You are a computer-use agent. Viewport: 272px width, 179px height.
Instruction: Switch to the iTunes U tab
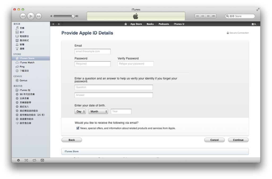click(x=179, y=24)
